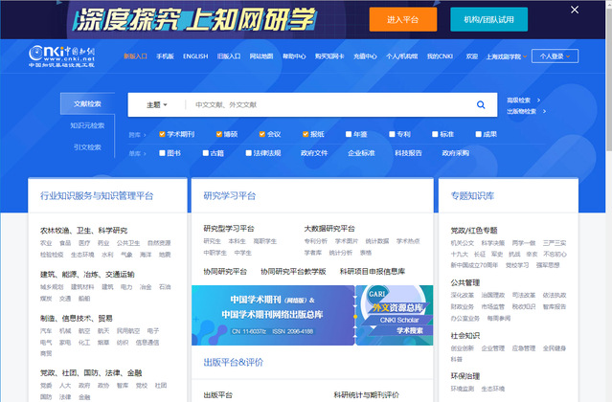The height and width of the screenshot is (402, 612).
Task: Open 我的CNKI in top navigation
Action: coord(440,56)
